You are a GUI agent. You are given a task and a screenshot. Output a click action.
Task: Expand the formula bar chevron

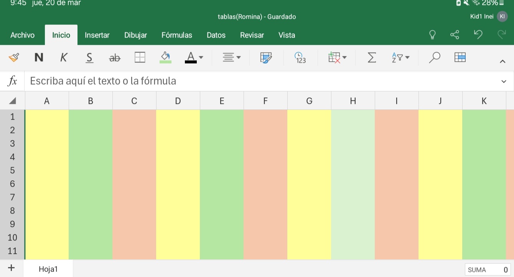[504, 81]
